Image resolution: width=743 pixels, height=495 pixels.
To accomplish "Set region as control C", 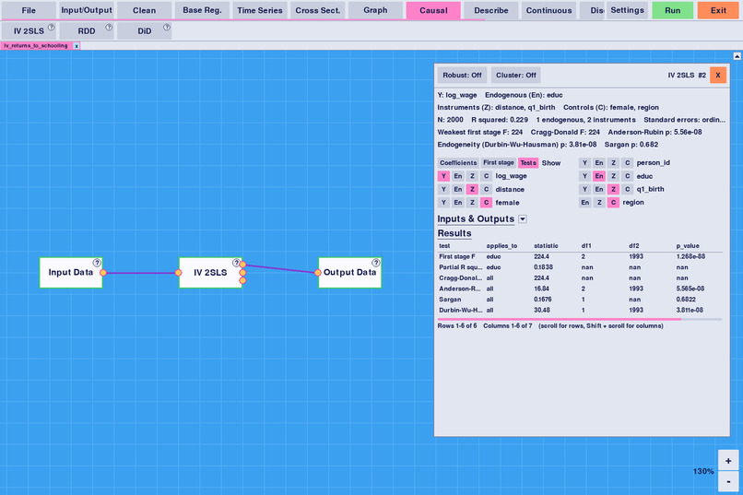I will pyautogui.click(x=613, y=202).
